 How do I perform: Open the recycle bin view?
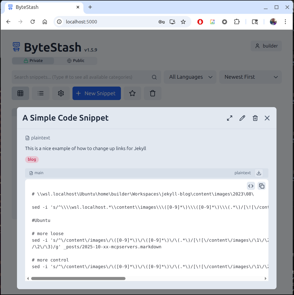coord(153,93)
